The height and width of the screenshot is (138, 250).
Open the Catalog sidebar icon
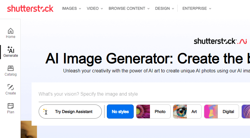[x=11, y=69]
